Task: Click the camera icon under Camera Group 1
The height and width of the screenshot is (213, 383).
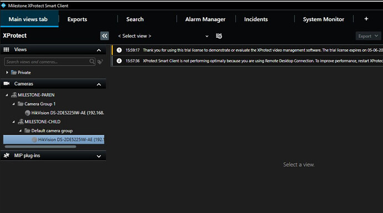Action: 28,113
